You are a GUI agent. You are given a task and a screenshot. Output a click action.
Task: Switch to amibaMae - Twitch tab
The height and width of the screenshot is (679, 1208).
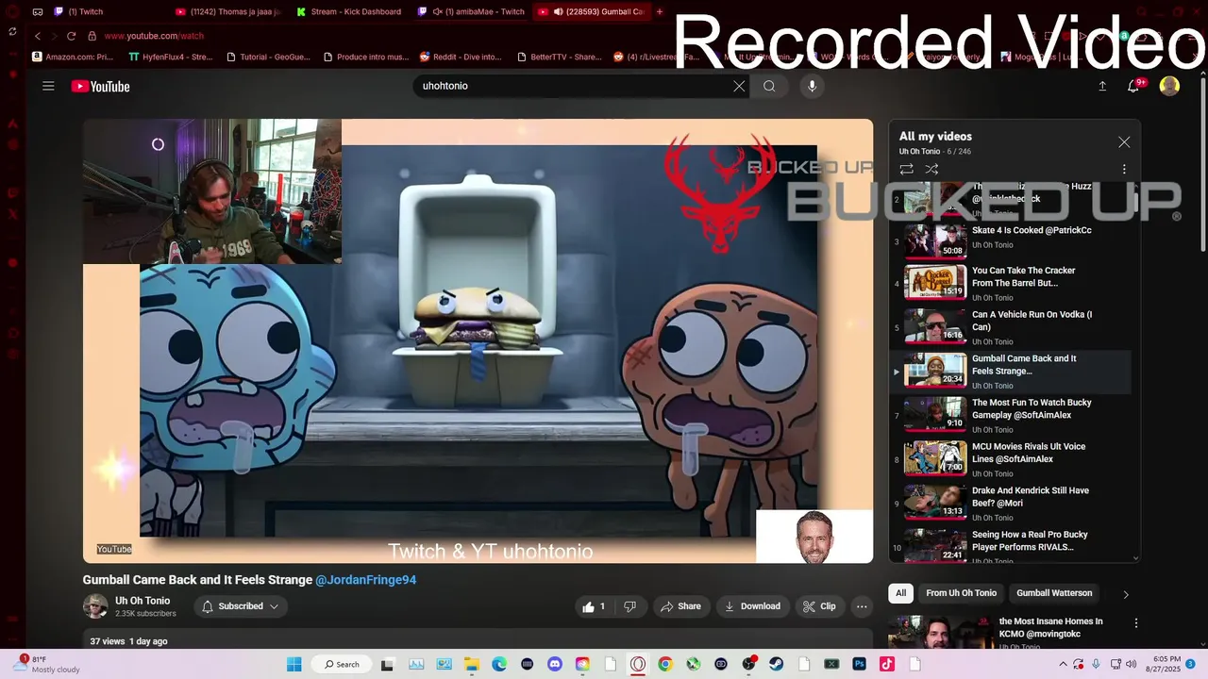tap(472, 12)
